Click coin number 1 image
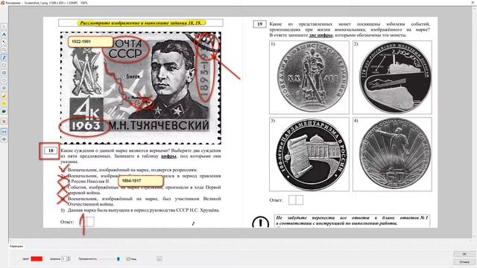 tap(309, 77)
